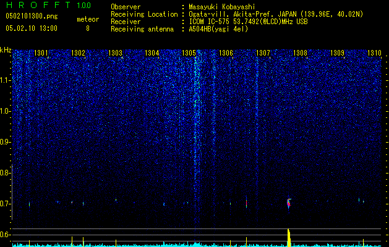The height and width of the screenshot is (247, 389).
Task: Click the meteor echo near 1303
Action: coord(116,199)
